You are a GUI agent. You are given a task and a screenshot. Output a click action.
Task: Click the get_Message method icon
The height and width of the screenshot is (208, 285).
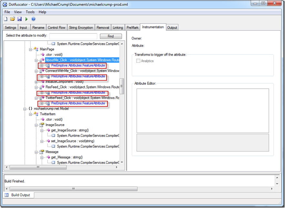(48, 157)
